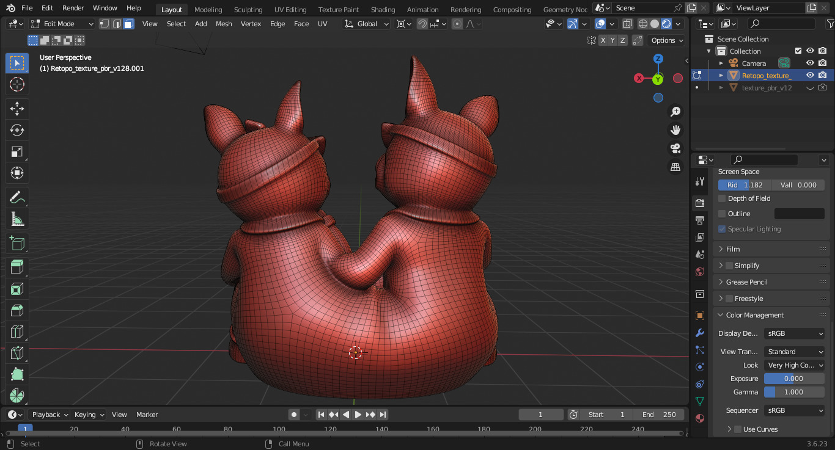835x450 pixels.
Task: Open the Playback popover in timeline
Action: coord(50,415)
